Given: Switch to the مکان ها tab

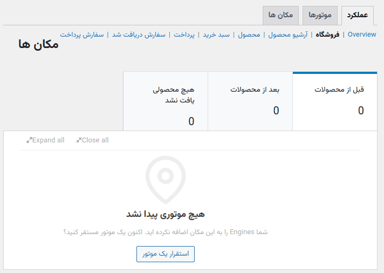Looking at the screenshot, I should (x=280, y=16).
